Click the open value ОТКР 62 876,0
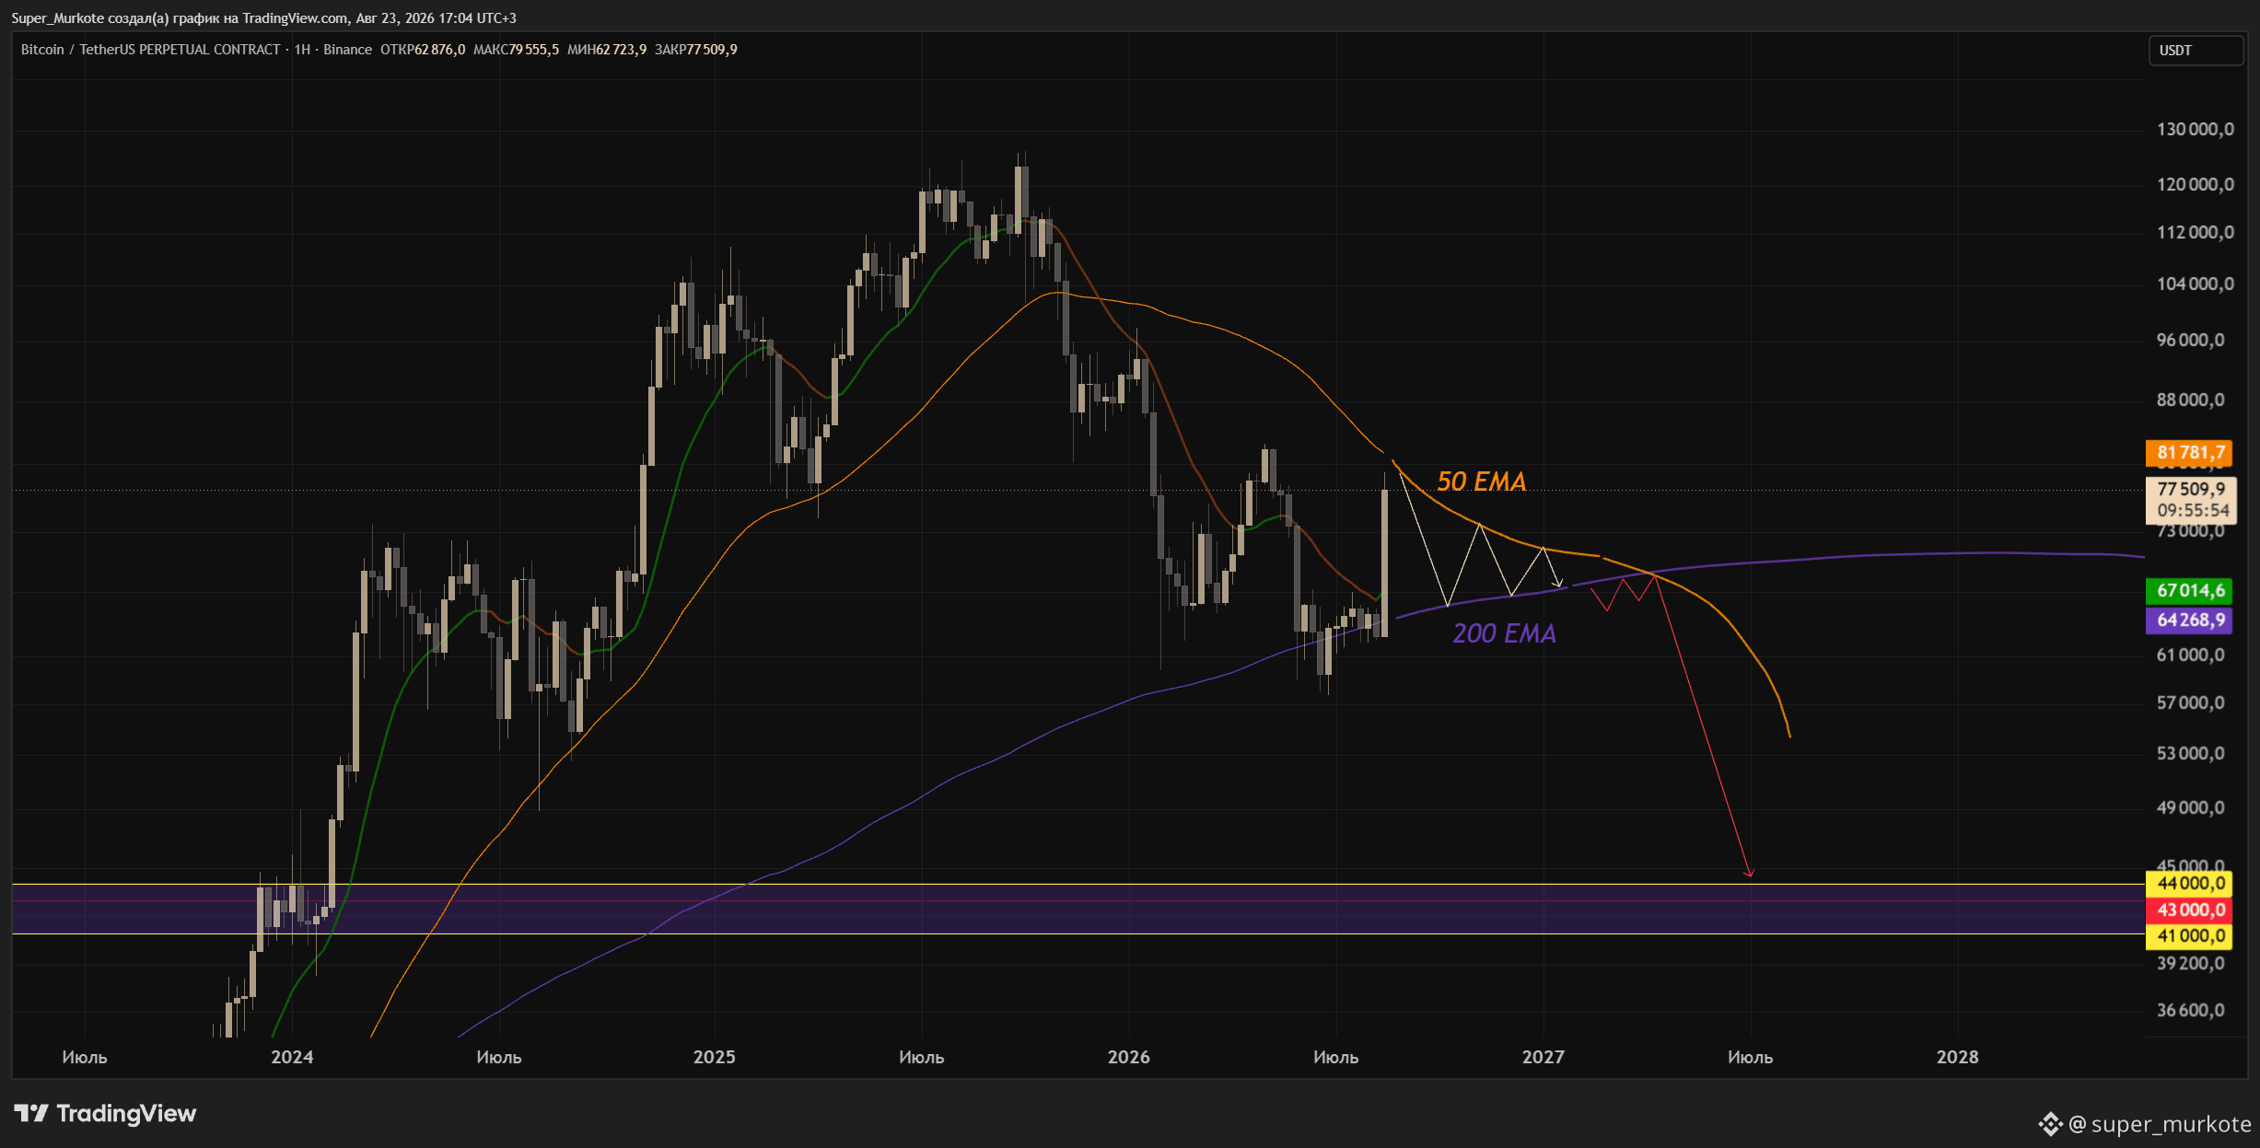 [x=423, y=50]
